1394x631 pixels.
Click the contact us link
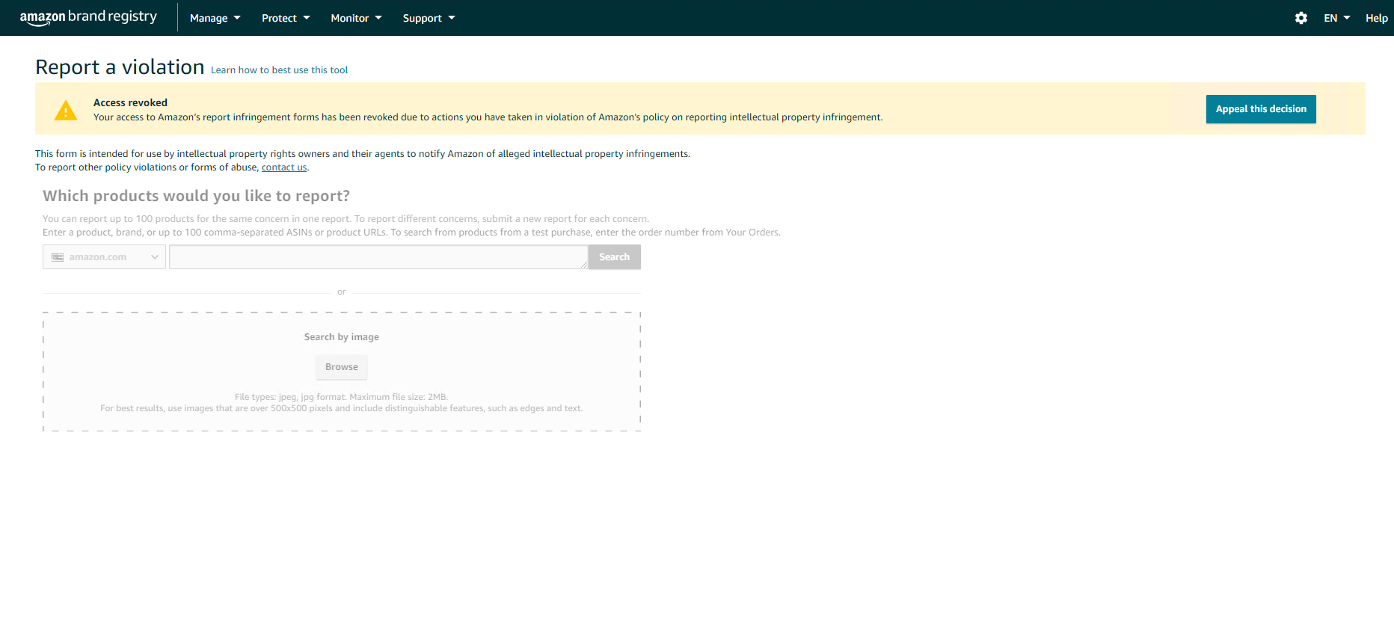coord(284,167)
